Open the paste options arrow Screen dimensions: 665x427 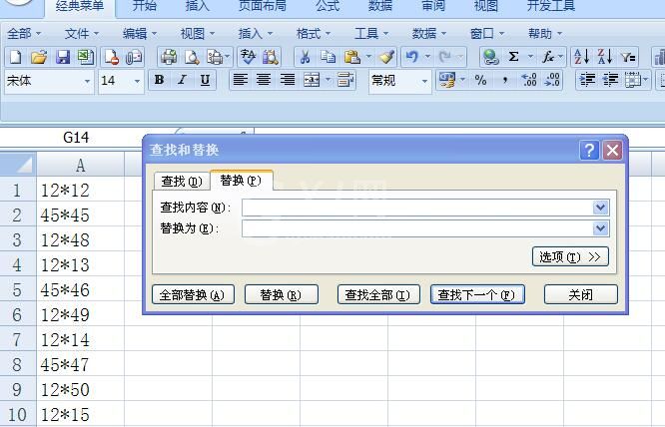click(x=368, y=57)
